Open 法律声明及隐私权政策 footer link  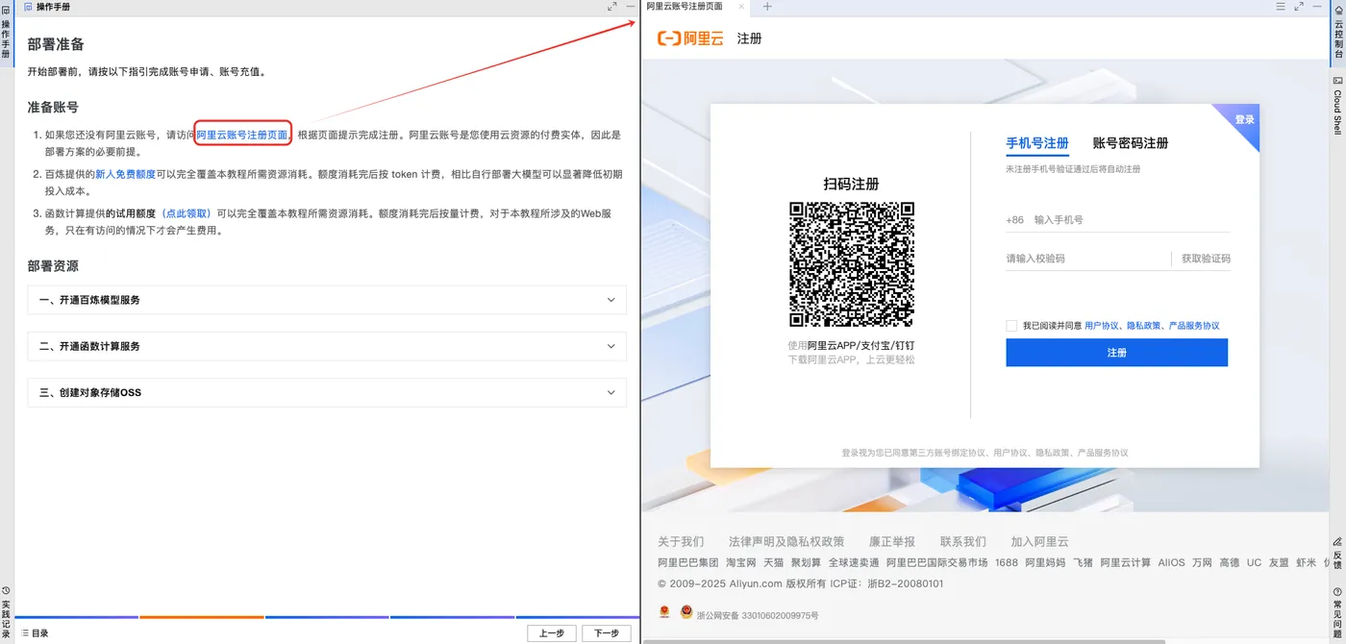click(786, 542)
